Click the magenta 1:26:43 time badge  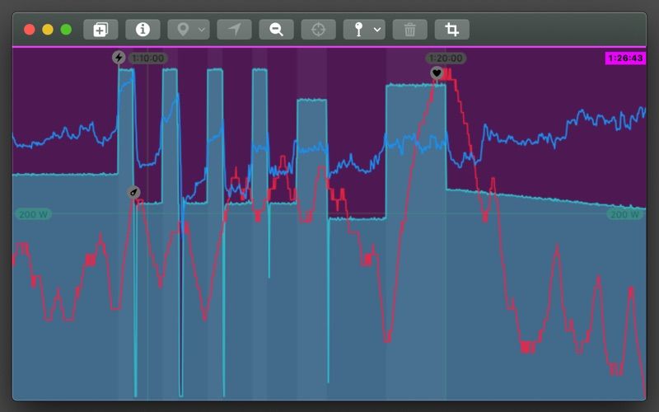625,58
